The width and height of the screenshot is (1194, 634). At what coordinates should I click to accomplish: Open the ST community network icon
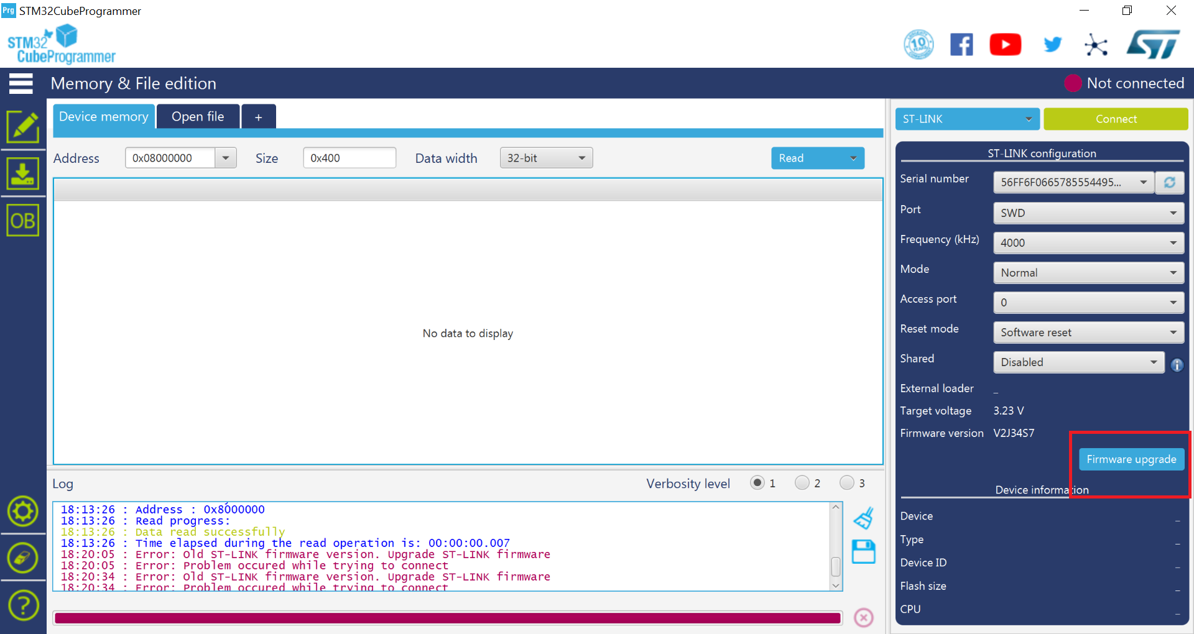(1096, 45)
